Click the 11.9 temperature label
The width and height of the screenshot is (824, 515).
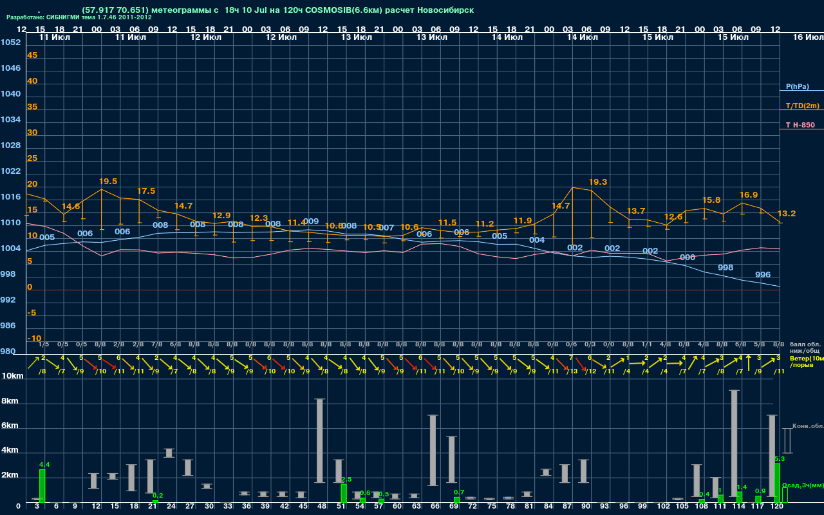pos(523,221)
